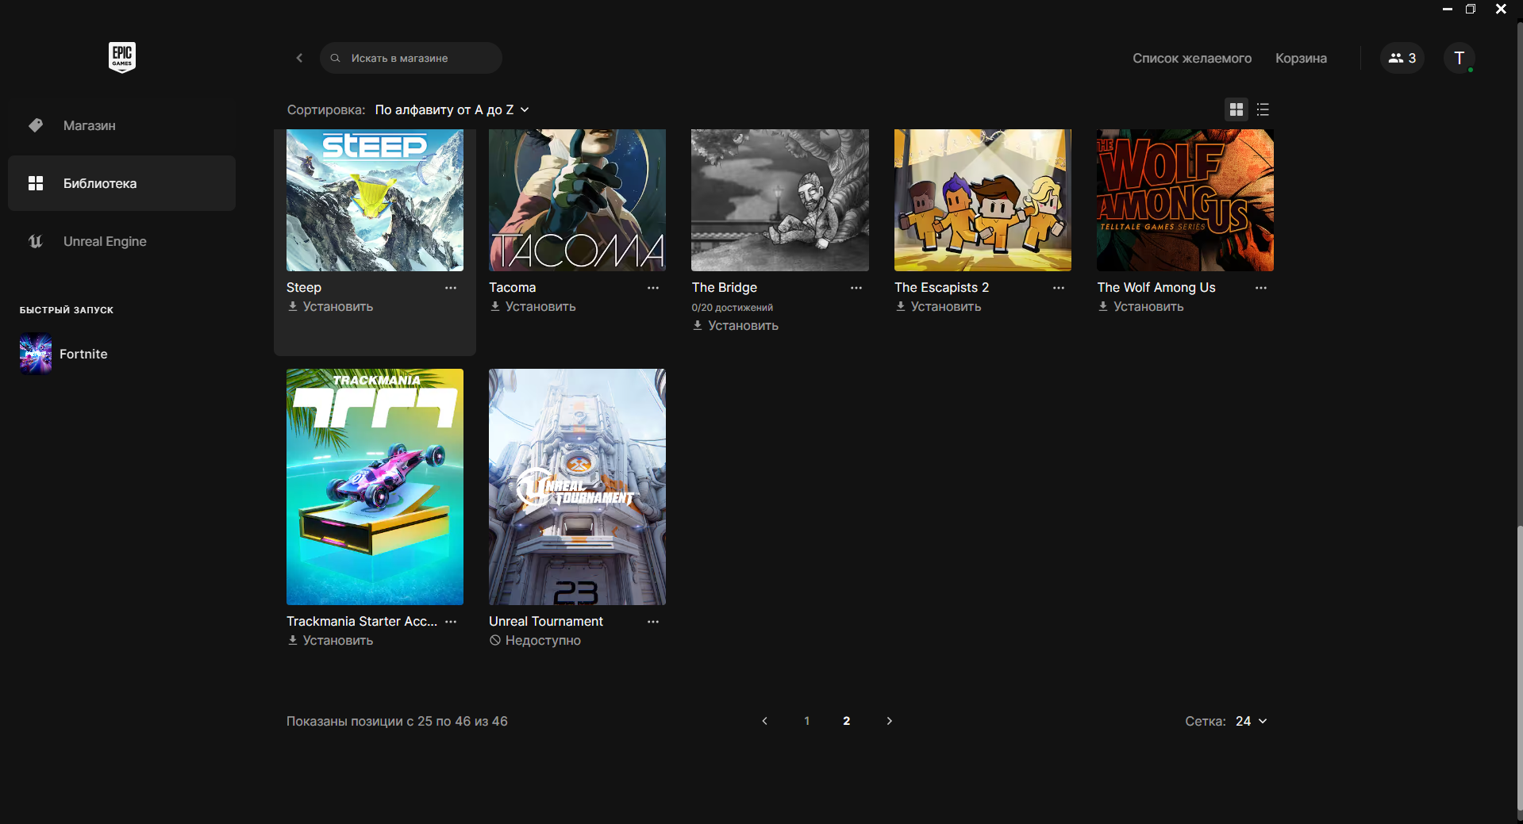
Task: Install The Escapists 2 via Установить
Action: point(938,306)
